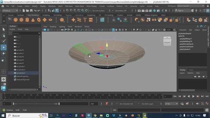Click the polygon Type text tool icon

85,20
